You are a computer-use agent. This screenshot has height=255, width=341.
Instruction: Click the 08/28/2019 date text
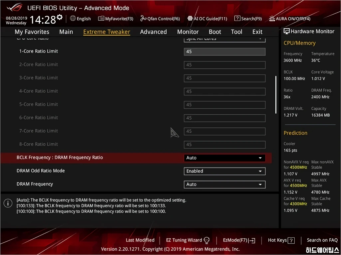pyautogui.click(x=17, y=18)
